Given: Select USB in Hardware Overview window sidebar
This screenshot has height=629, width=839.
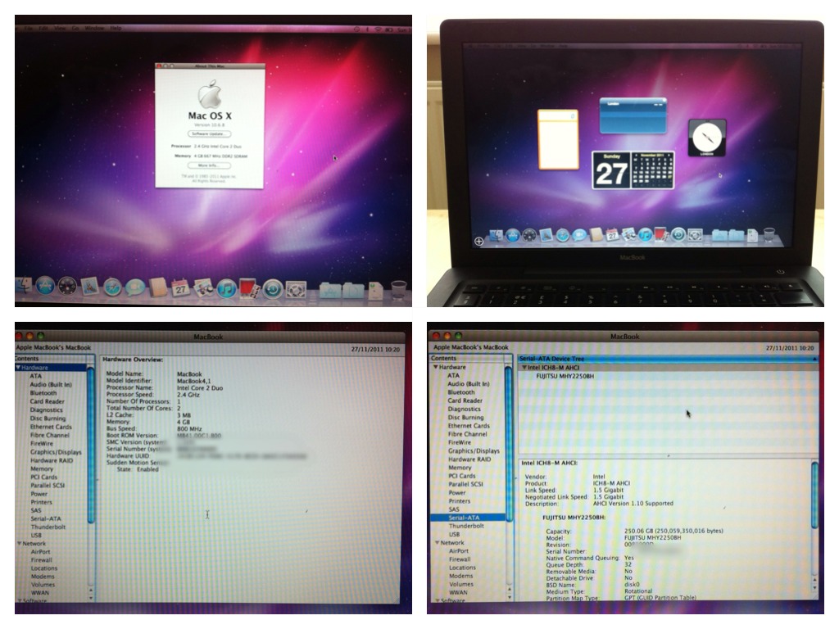Looking at the screenshot, I should point(36,536).
